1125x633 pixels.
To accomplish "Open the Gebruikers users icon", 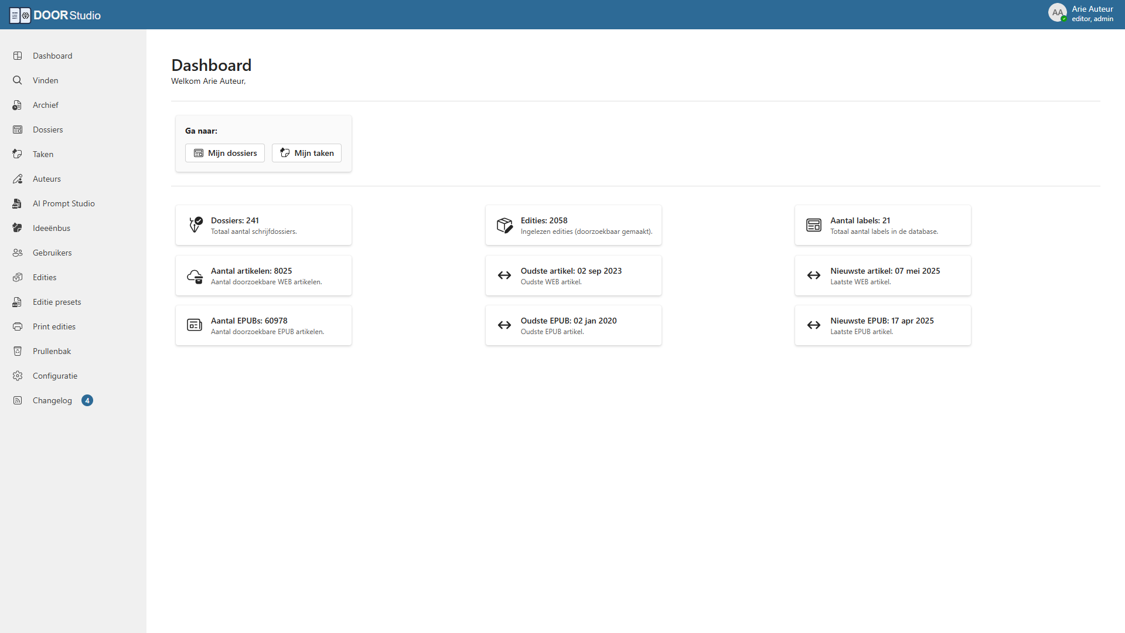I will click(x=17, y=252).
